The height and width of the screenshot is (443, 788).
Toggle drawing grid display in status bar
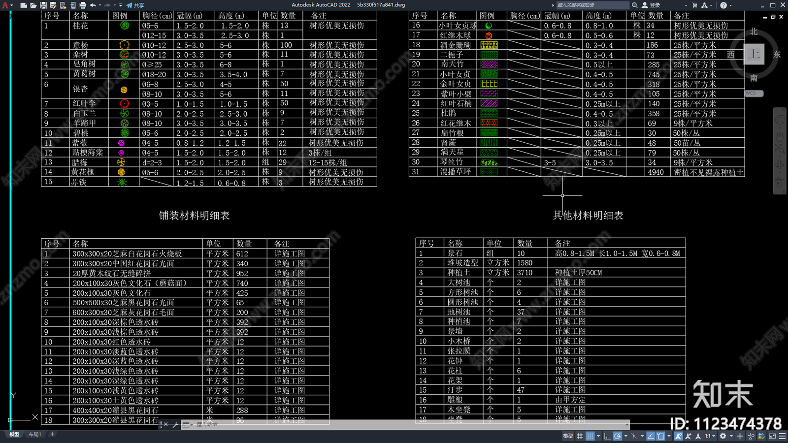580,436
